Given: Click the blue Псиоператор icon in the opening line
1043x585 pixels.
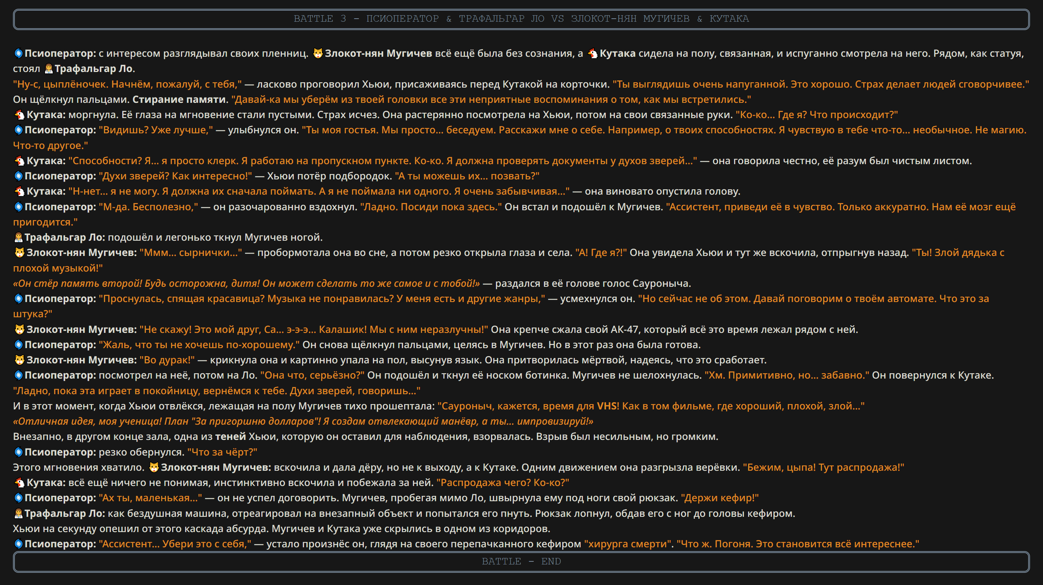Looking at the screenshot, I should click(x=19, y=53).
